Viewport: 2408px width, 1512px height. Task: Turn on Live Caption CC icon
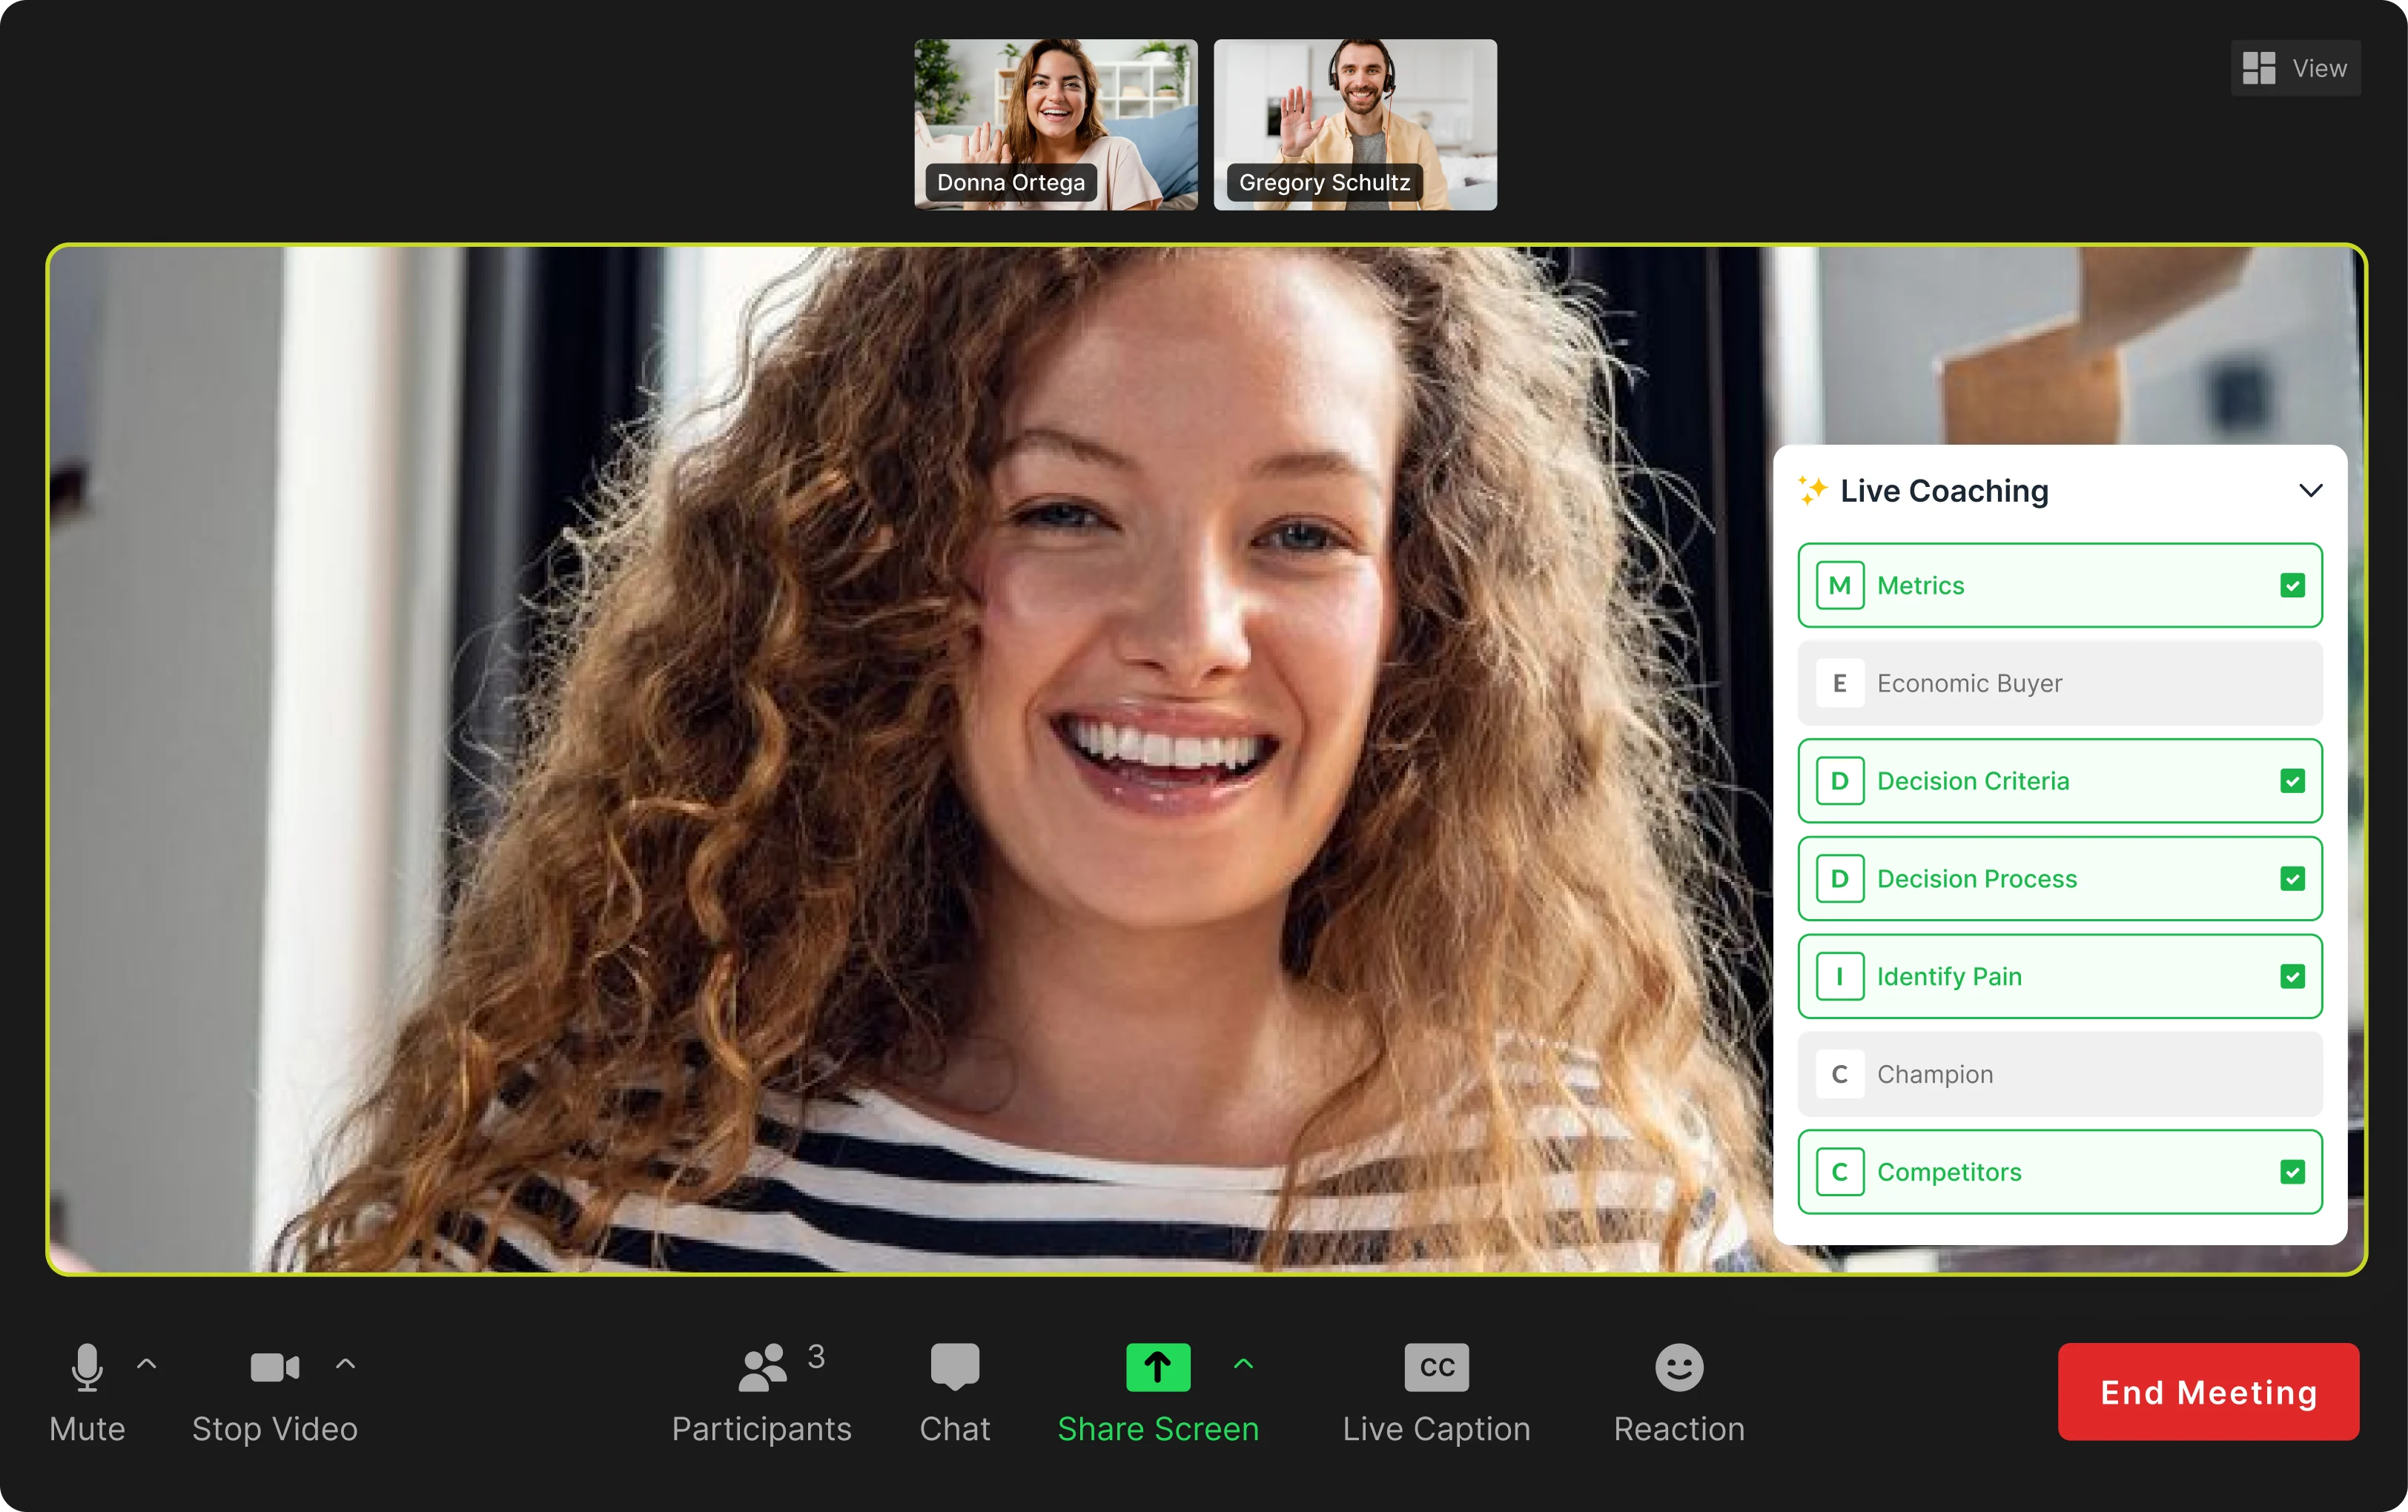pos(1436,1367)
